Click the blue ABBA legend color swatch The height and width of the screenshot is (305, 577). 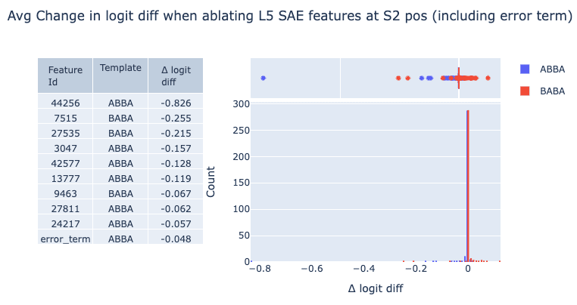[525, 69]
